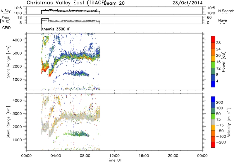234x162 pixels.
Task: Click the 16 value on Power colorbar
Action: tap(218, 62)
